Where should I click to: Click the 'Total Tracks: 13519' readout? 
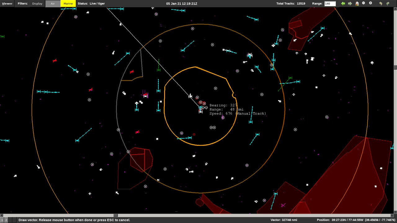click(x=291, y=4)
